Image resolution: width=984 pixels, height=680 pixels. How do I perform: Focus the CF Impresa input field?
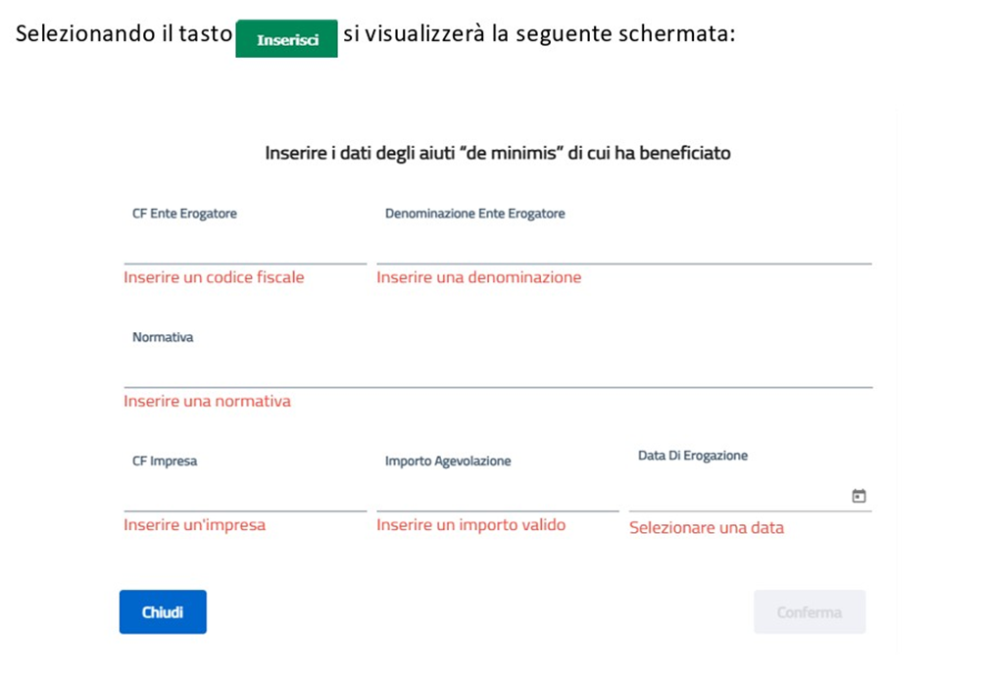(x=245, y=497)
